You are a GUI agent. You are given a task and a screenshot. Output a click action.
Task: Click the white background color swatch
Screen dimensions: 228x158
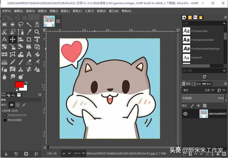[x=25, y=89]
